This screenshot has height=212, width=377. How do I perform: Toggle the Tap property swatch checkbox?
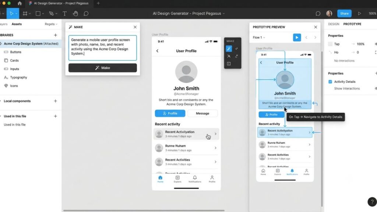(x=330, y=44)
